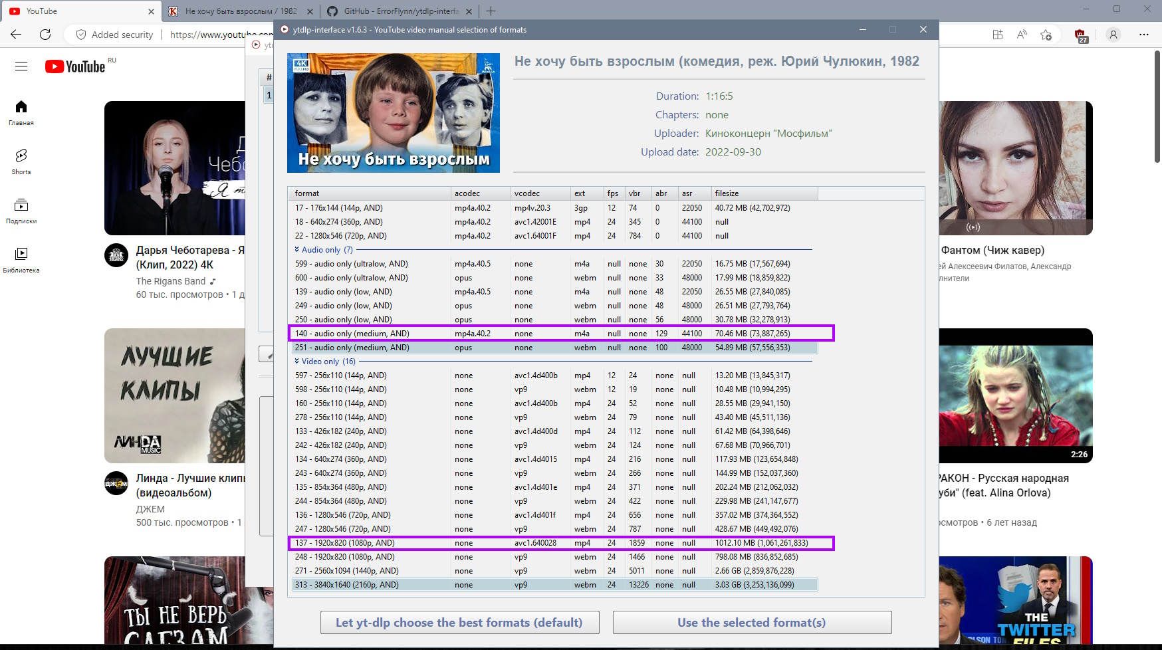Screen dimensions: 1162x650
Task: Click the browser back arrow
Action: tap(16, 35)
